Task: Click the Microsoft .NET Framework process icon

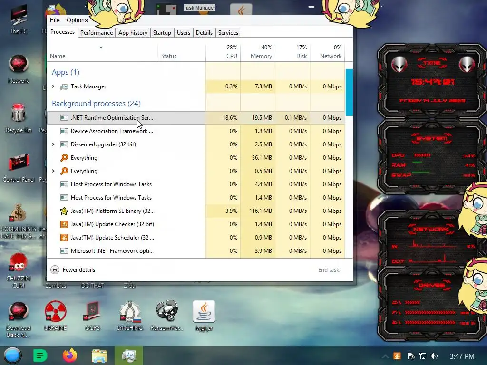Action: coord(64,251)
